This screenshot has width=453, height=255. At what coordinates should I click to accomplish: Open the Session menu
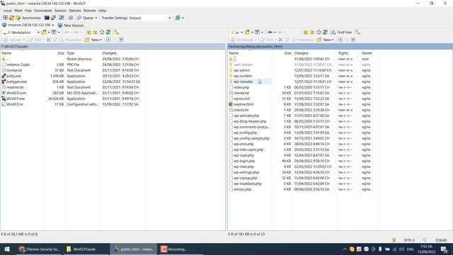pyautogui.click(x=60, y=11)
